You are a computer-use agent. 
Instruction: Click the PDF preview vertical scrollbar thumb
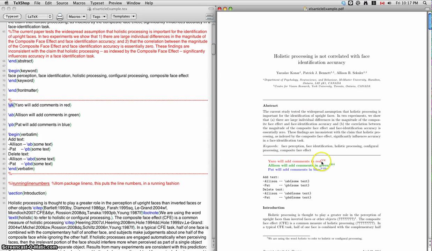click(x=430, y=22)
